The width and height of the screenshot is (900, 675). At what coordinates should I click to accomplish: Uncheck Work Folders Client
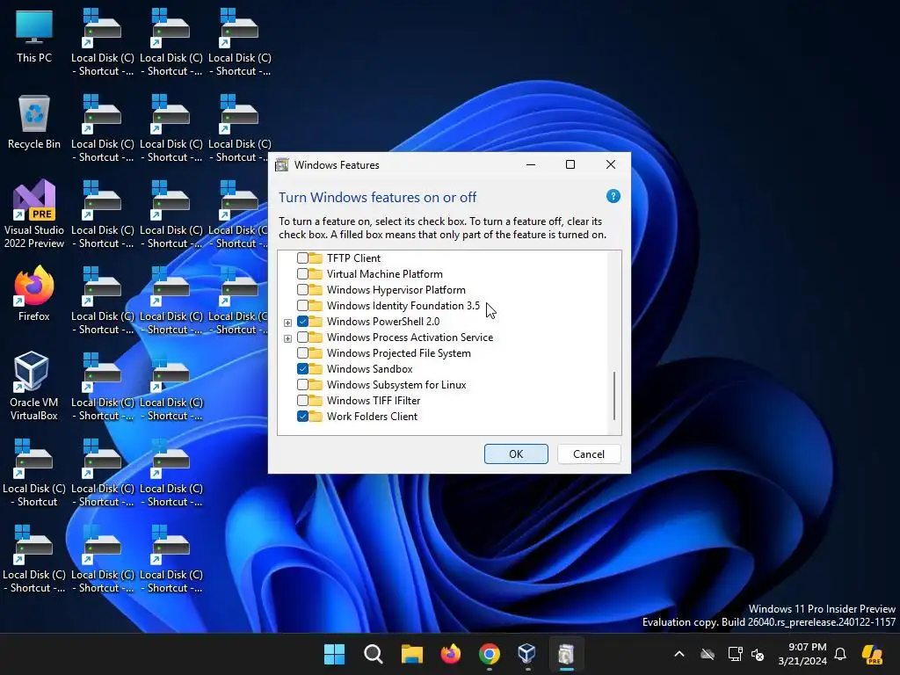pyautogui.click(x=302, y=416)
